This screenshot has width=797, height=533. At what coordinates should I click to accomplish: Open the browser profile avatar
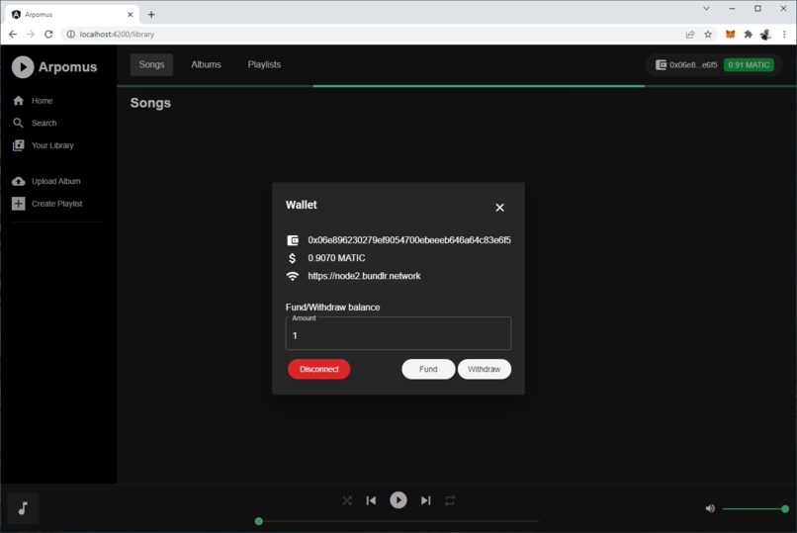(766, 34)
